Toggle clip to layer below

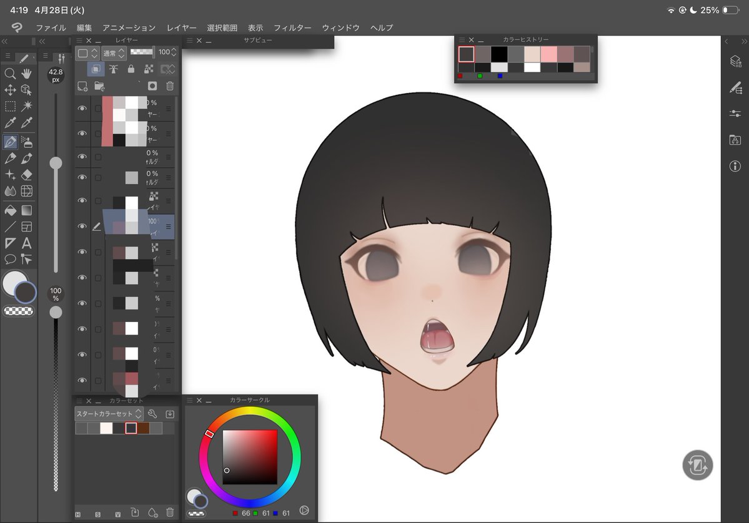(x=96, y=69)
